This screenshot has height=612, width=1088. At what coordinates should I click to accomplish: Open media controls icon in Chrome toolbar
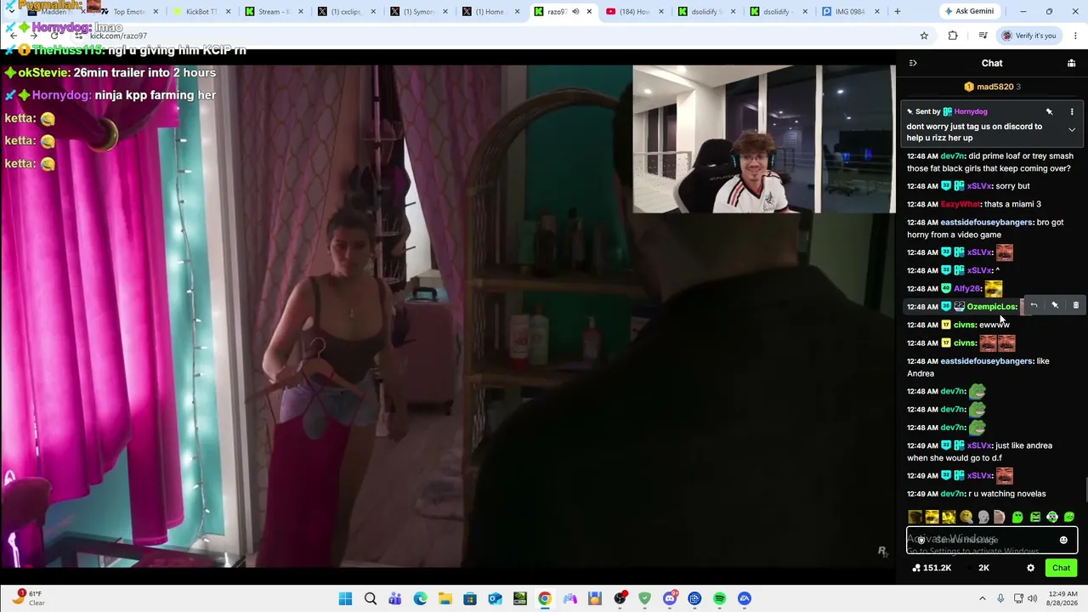click(x=983, y=36)
